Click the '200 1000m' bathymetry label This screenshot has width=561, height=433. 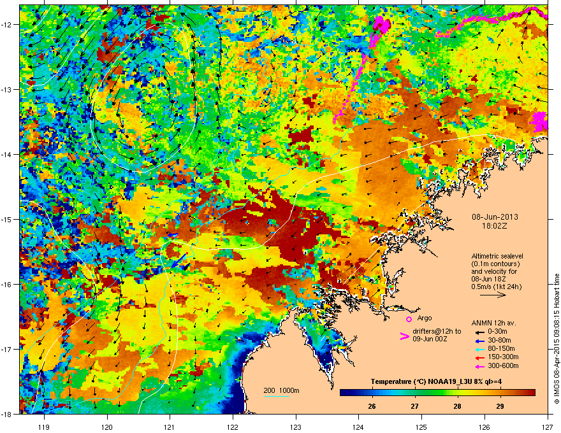[281, 390]
